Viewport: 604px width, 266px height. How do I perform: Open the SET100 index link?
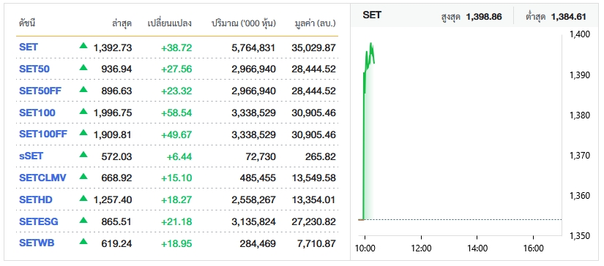point(37,113)
